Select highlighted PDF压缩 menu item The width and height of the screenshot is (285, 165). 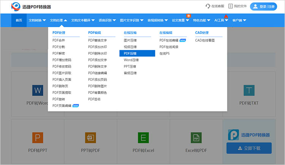click(137, 53)
